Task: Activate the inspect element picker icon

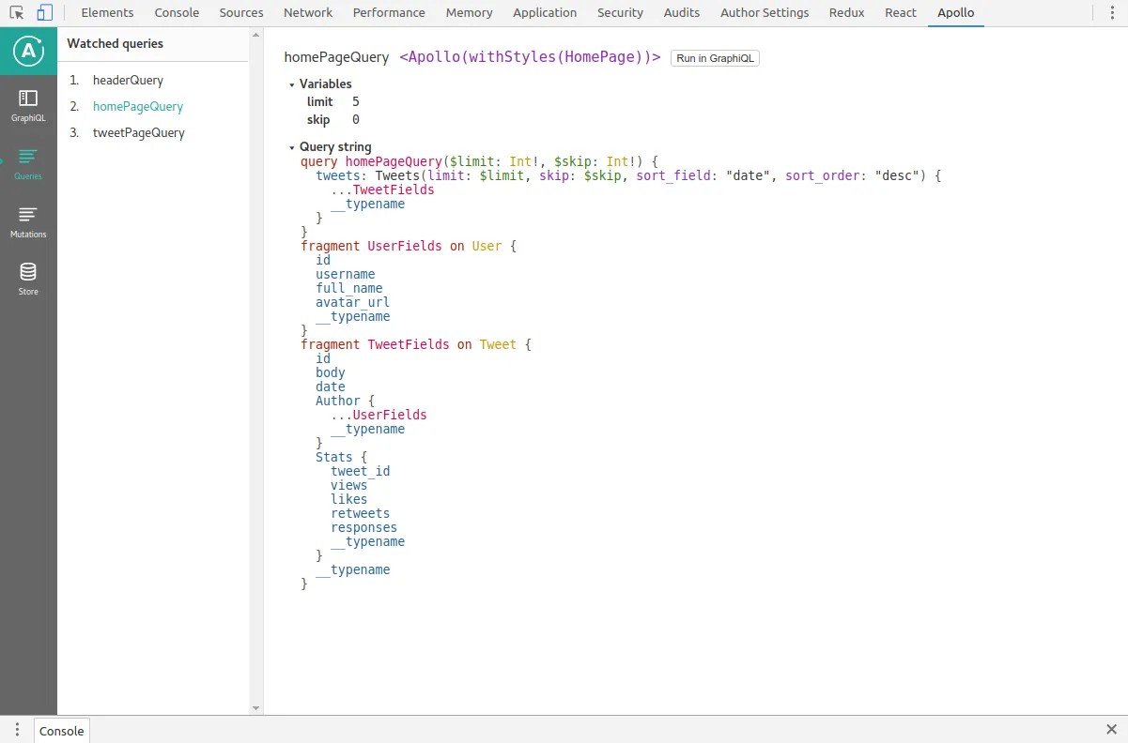Action: [x=17, y=13]
